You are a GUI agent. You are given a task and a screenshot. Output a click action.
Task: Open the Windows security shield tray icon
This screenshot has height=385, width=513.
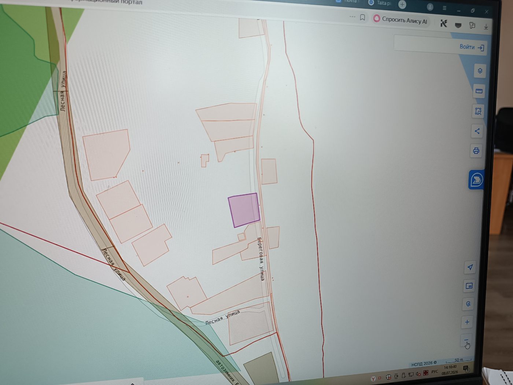(x=388, y=377)
